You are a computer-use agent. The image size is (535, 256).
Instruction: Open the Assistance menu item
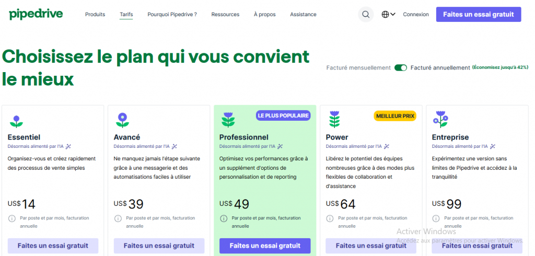[303, 14]
